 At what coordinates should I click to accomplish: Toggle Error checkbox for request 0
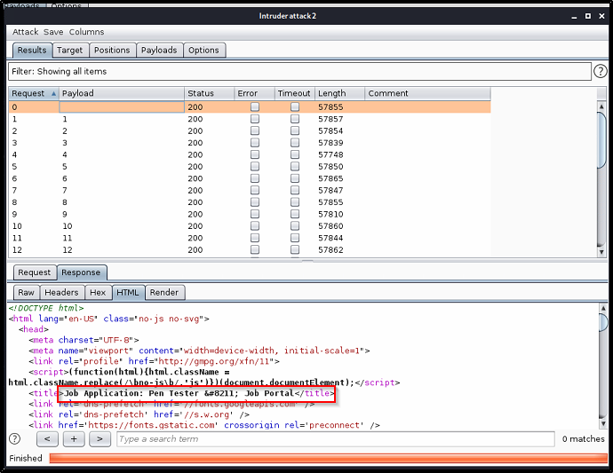(x=255, y=106)
